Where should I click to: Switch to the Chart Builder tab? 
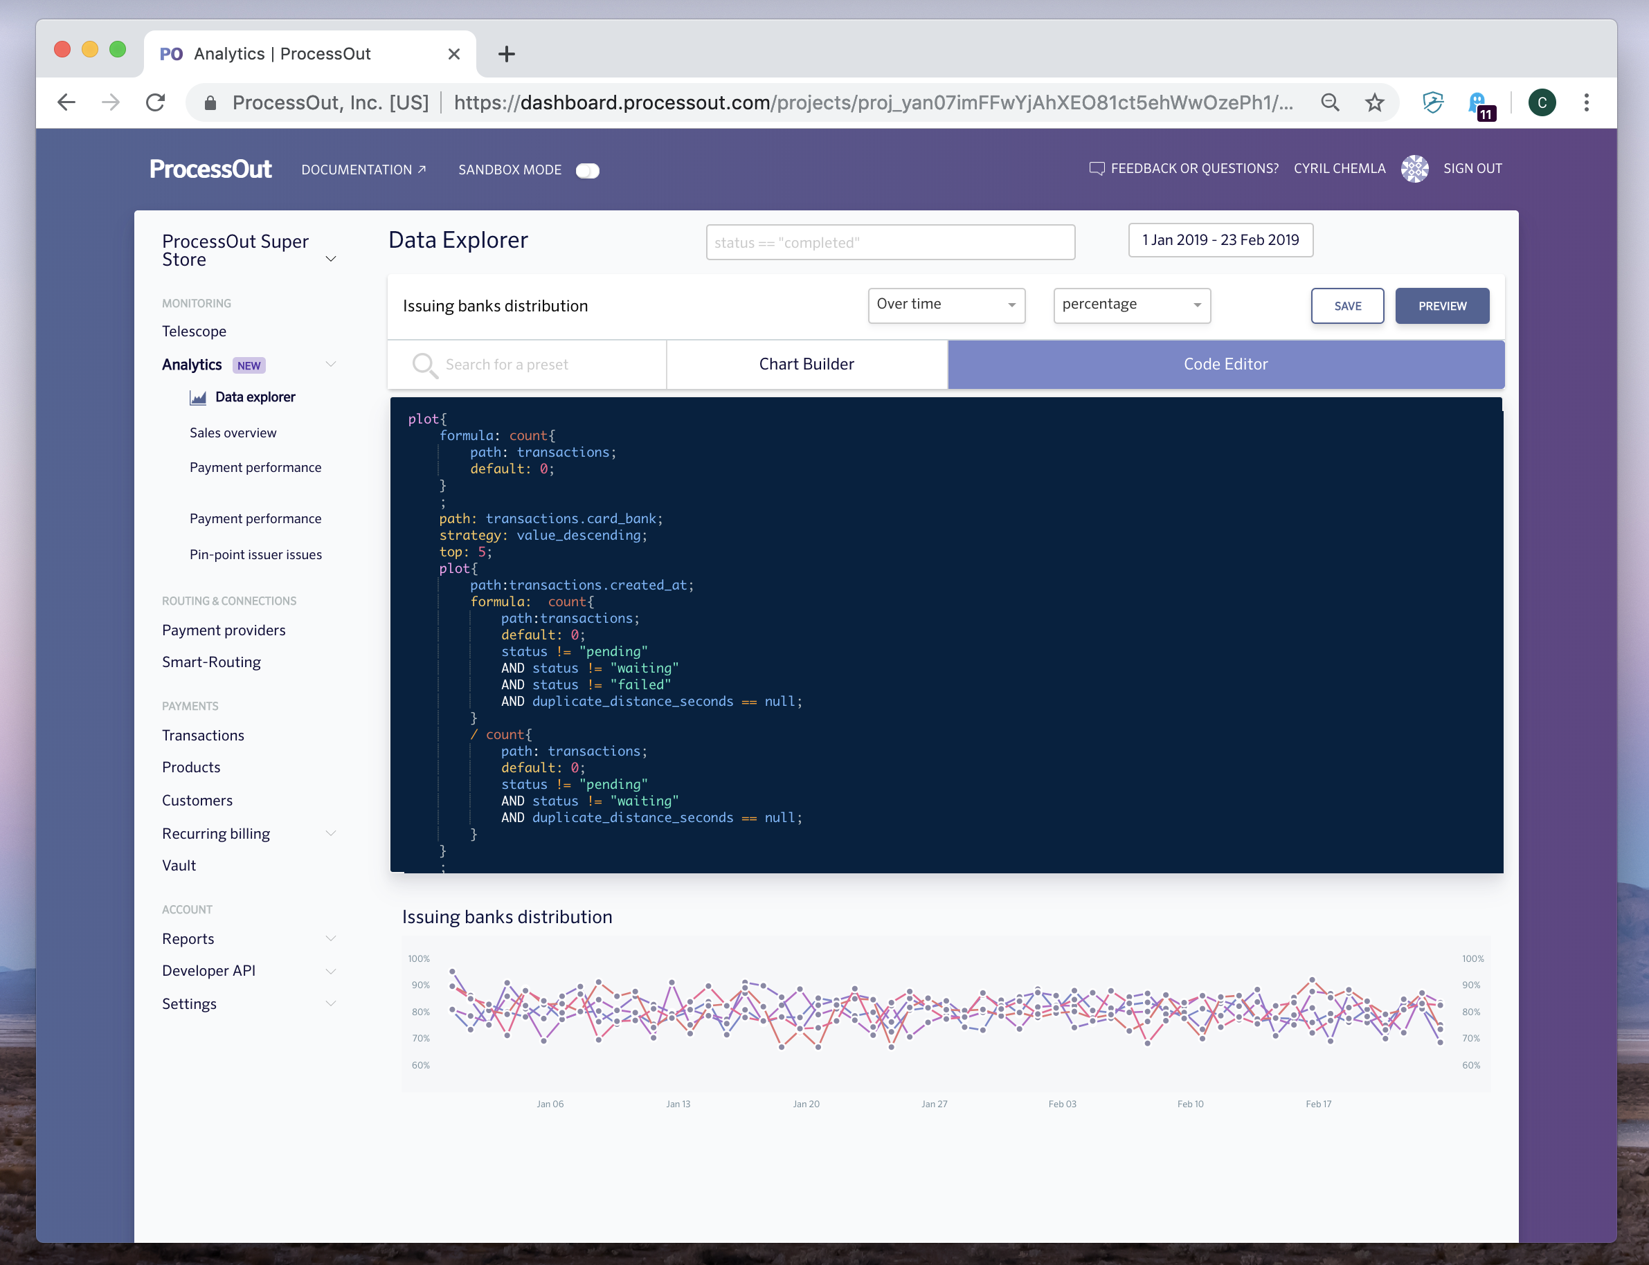[806, 365]
